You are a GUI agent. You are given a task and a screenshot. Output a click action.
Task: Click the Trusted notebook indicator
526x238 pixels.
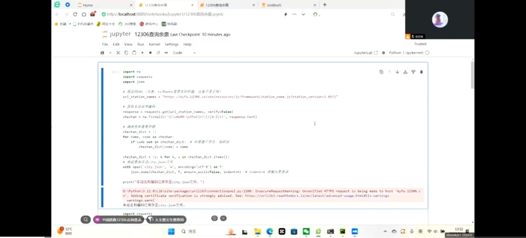coord(420,44)
